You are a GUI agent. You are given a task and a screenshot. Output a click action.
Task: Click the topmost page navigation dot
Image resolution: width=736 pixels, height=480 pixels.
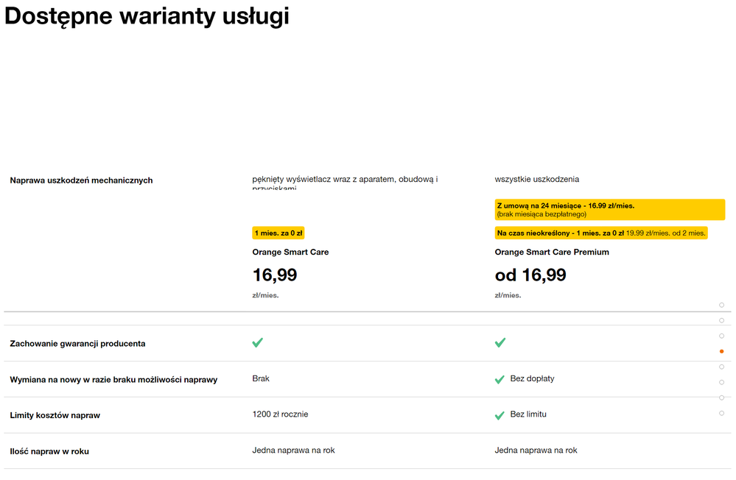pyautogui.click(x=721, y=305)
